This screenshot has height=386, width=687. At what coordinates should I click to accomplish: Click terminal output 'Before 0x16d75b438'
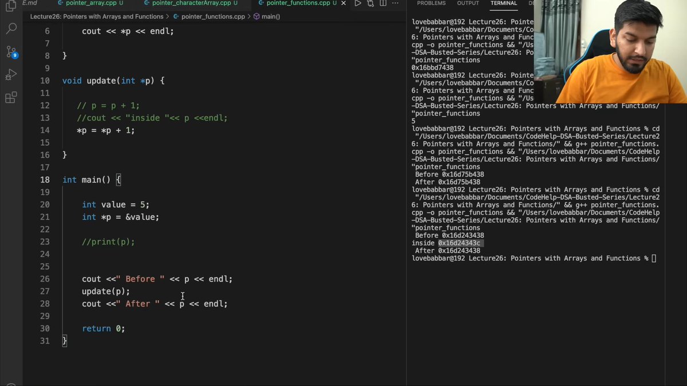[449, 174]
